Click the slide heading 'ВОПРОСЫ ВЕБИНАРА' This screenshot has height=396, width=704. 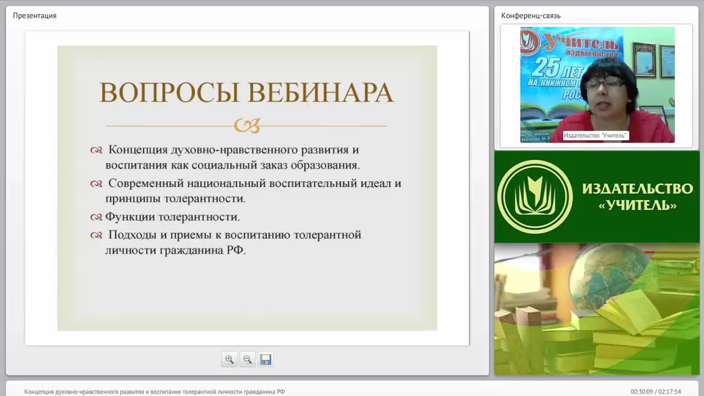pyautogui.click(x=246, y=92)
